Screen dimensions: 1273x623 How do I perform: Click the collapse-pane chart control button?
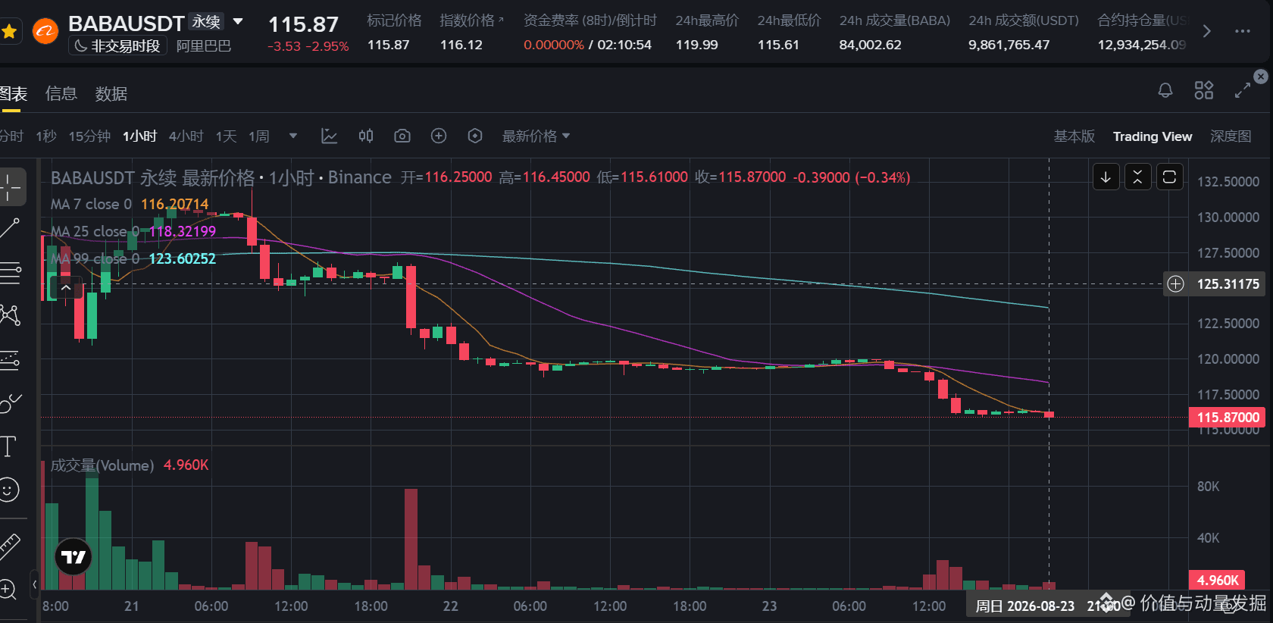pyautogui.click(x=1138, y=177)
